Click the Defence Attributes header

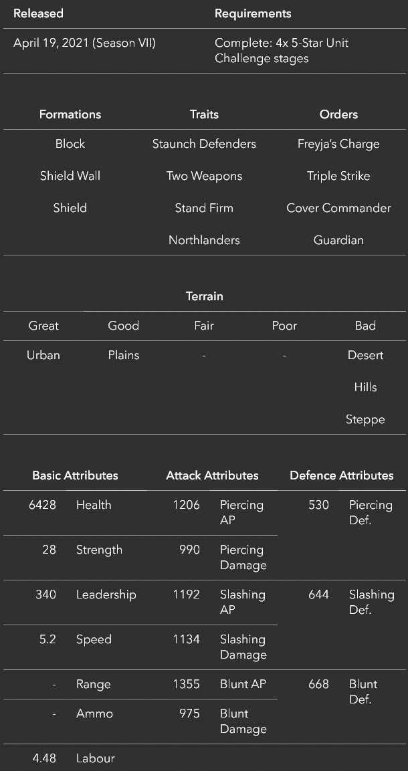coord(342,475)
